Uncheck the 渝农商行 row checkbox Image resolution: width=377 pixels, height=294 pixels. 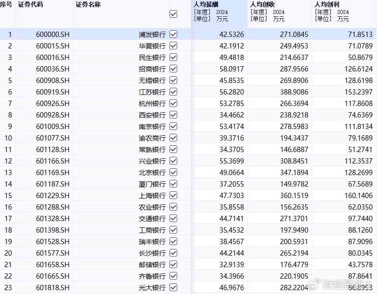tap(173, 138)
